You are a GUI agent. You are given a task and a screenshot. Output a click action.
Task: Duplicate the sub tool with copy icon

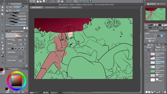[x=24, y=28]
